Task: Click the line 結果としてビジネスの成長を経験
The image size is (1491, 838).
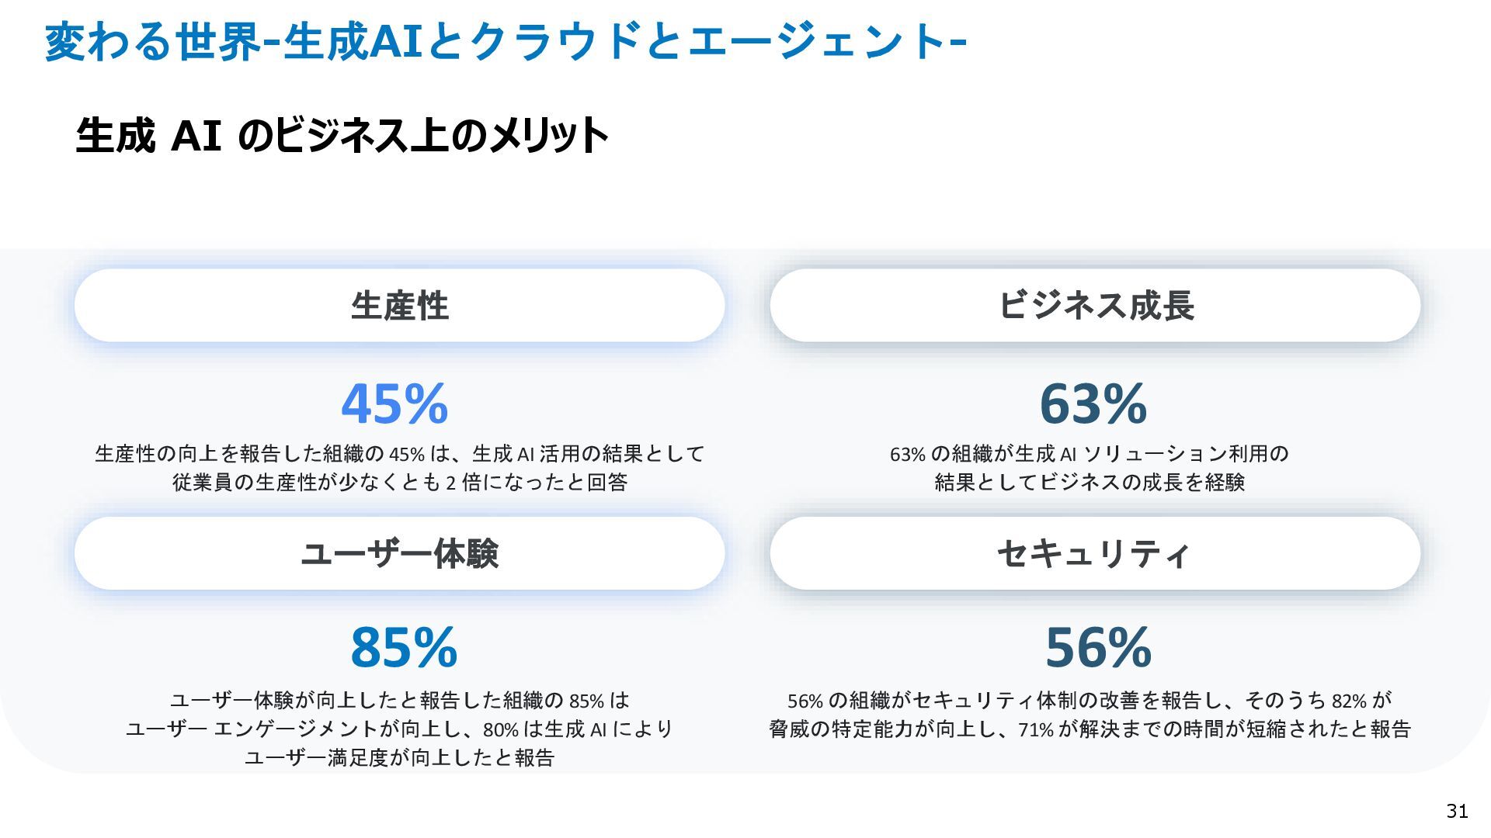Action: (x=1090, y=482)
